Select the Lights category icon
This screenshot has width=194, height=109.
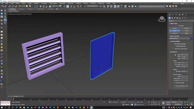[175, 18]
